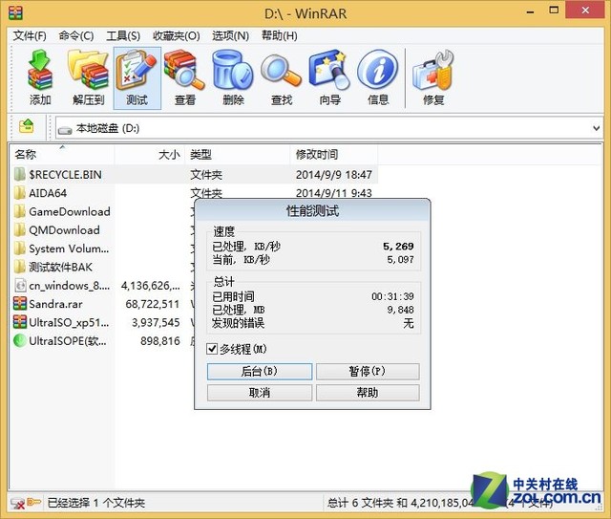
Task: Click the WinRAR title bar app icon
Action: pyautogui.click(x=15, y=12)
